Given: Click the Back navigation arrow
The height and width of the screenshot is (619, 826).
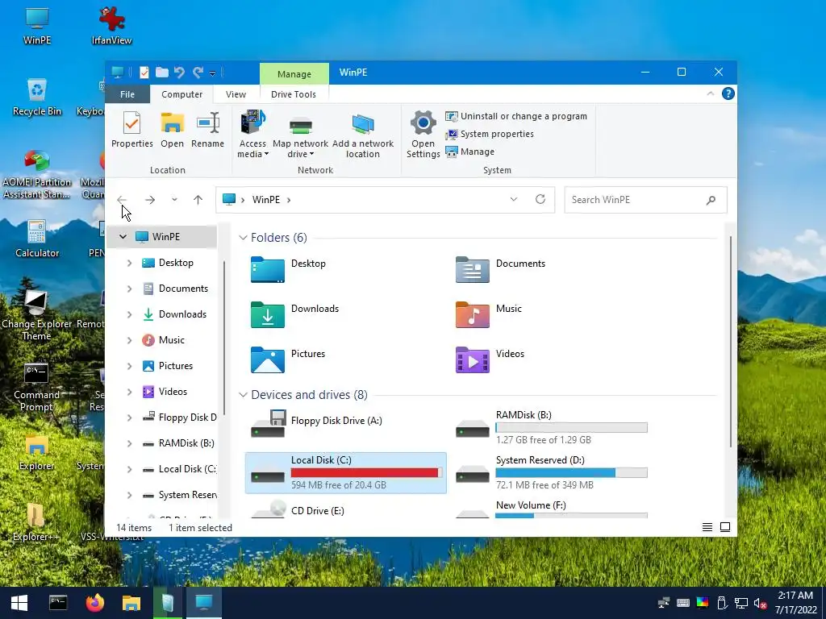Looking at the screenshot, I should (x=122, y=200).
